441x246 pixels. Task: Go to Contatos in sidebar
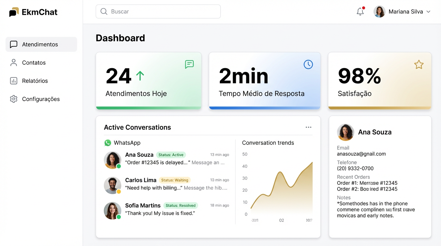(x=41, y=62)
